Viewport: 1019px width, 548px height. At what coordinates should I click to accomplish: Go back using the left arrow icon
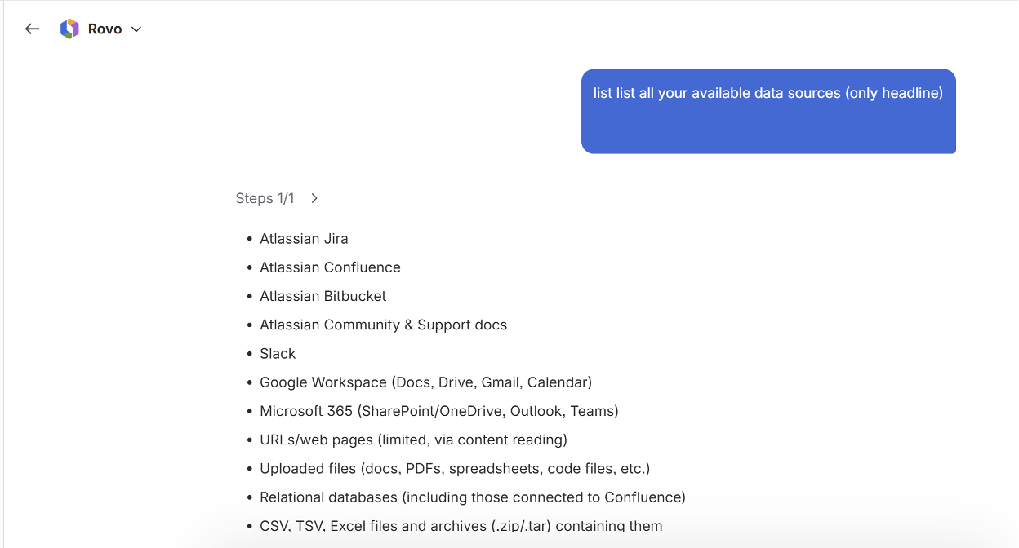tap(32, 29)
